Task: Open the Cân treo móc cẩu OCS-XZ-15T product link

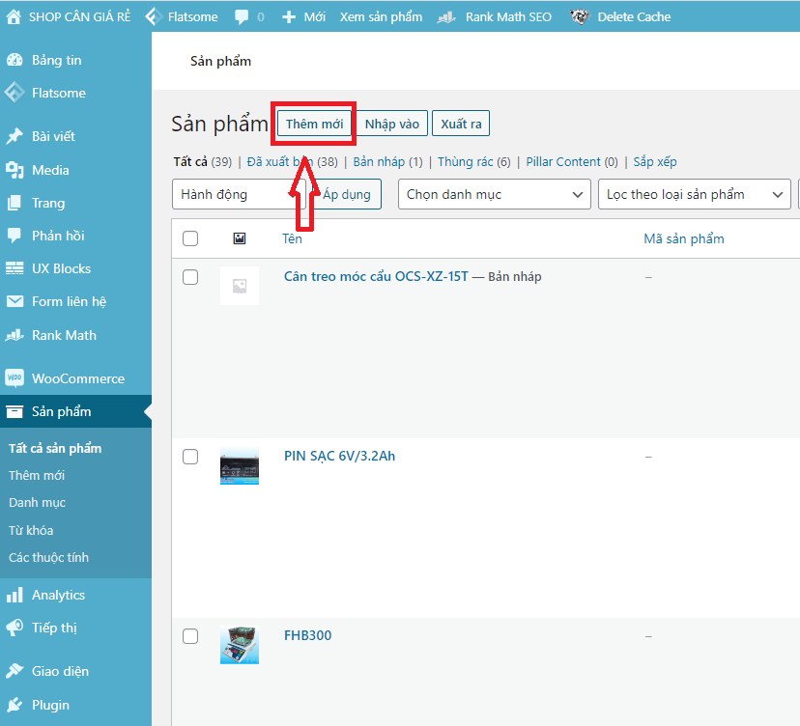Action: (376, 276)
